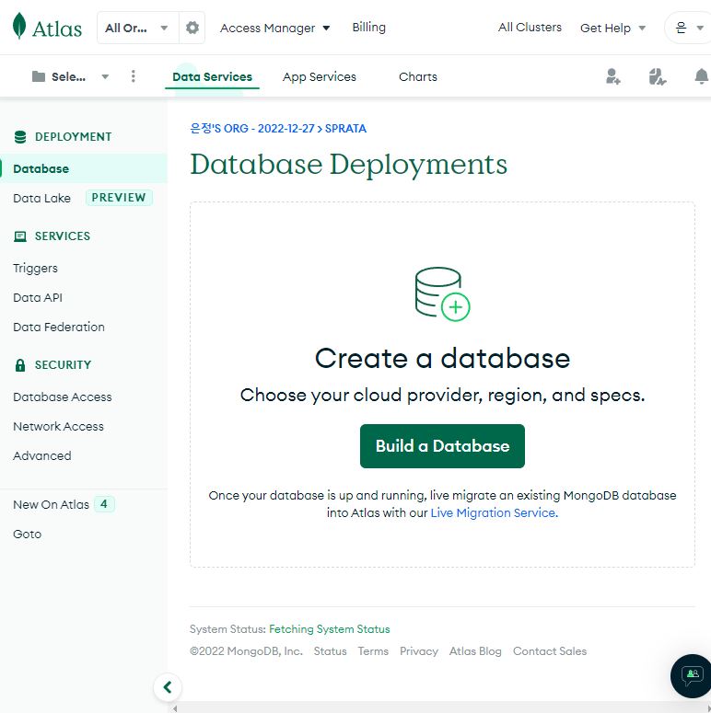Click the project folder icon

tap(39, 76)
